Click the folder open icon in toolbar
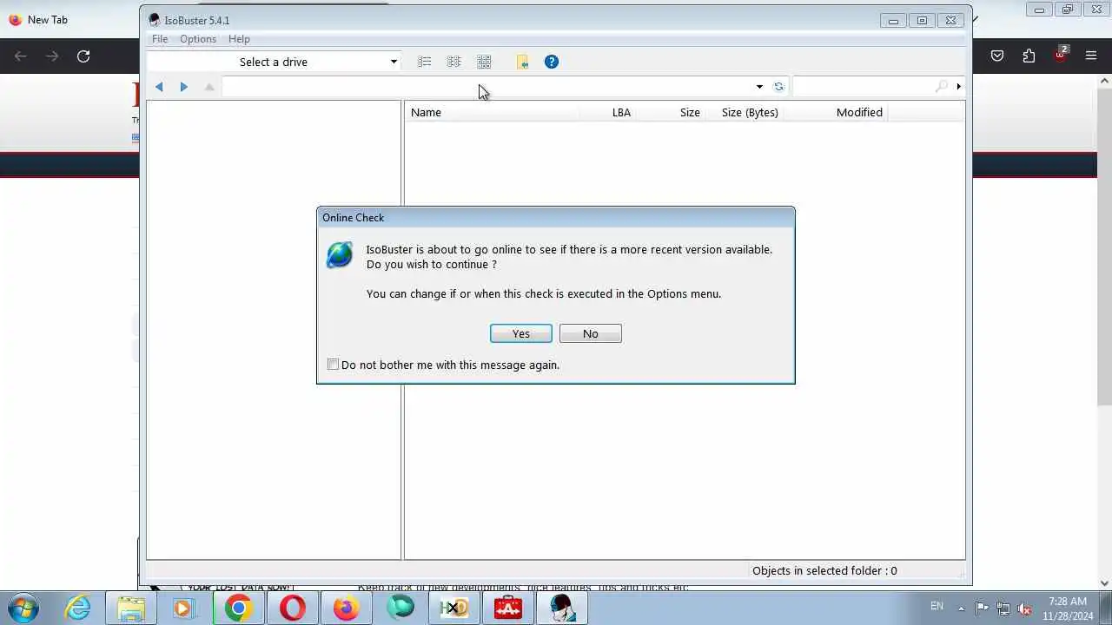1112x625 pixels. click(x=522, y=62)
